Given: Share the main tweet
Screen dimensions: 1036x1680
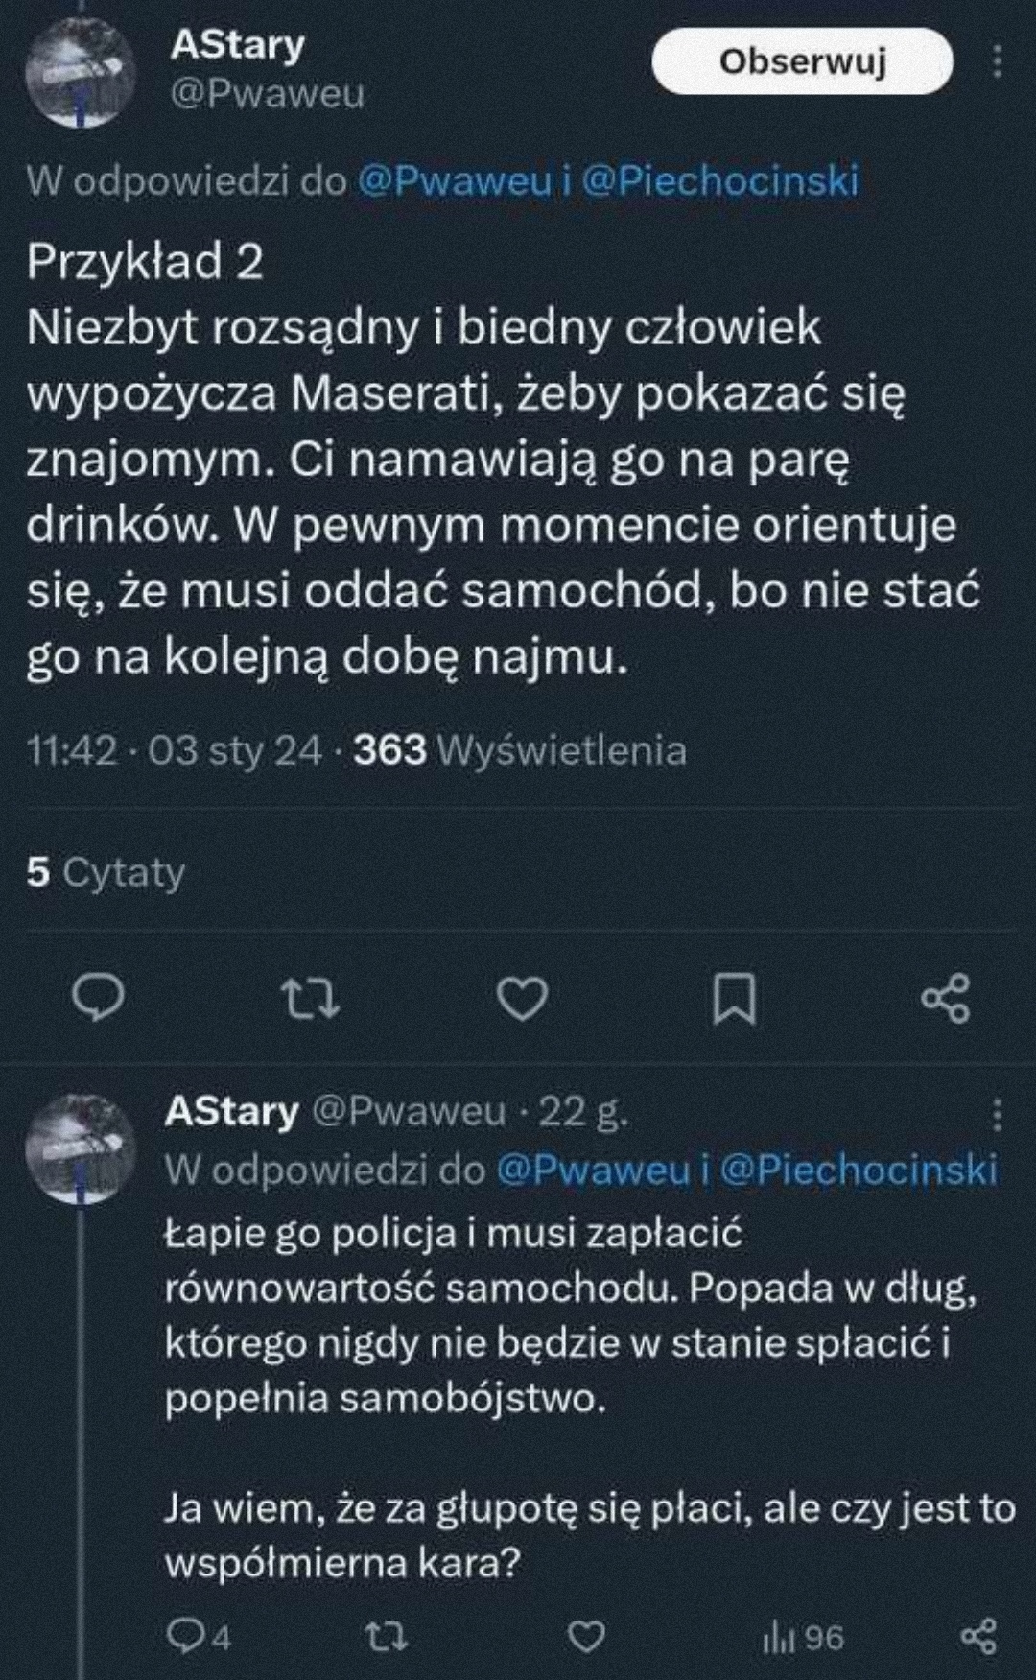Looking at the screenshot, I should pyautogui.click(x=946, y=999).
